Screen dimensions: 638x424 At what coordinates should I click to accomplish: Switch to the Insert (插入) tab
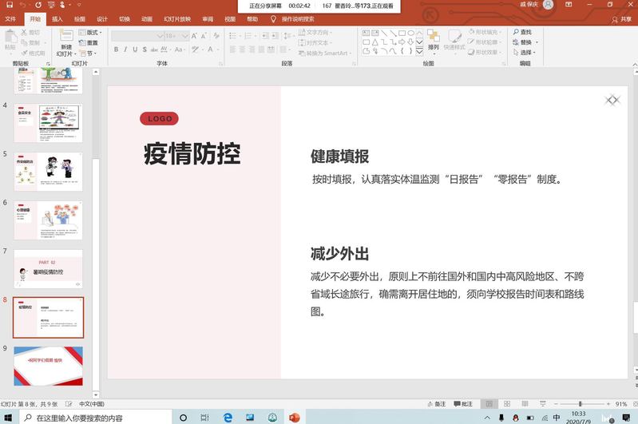pos(57,18)
